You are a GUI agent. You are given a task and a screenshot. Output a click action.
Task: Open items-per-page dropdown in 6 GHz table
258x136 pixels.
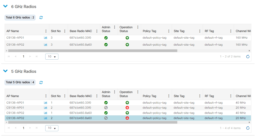point(52,57)
